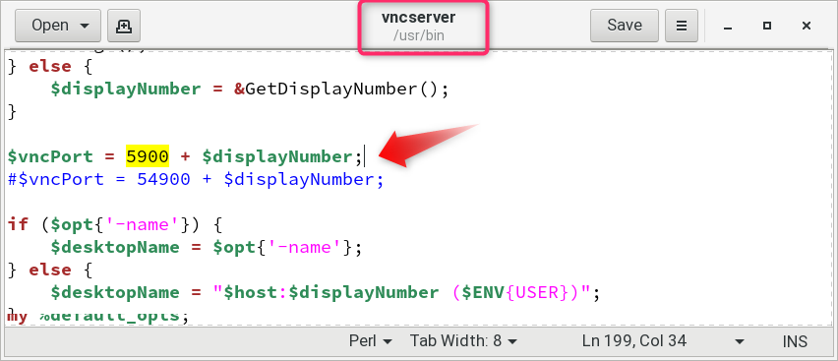Viewport: 838px width, 361px height.
Task: Click the vncserver title in header bar
Action: click(418, 17)
